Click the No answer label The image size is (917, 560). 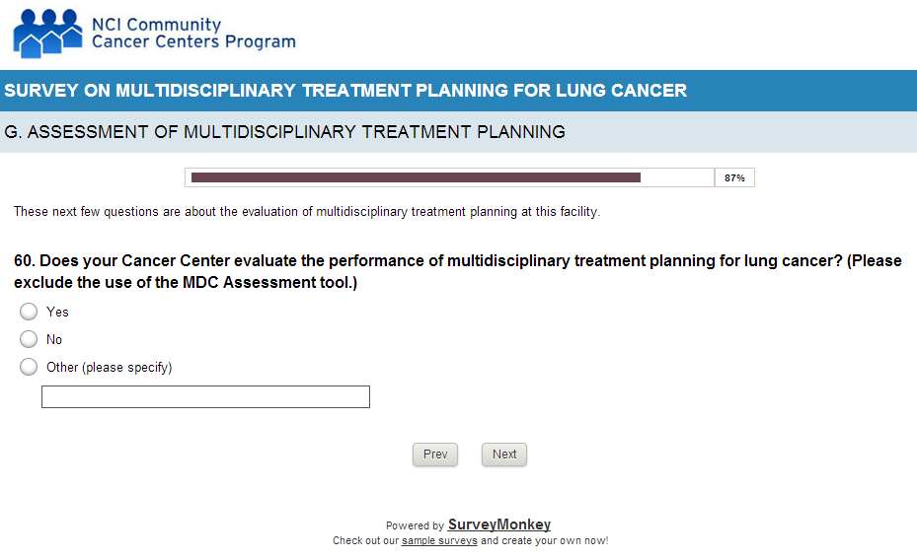[54, 339]
